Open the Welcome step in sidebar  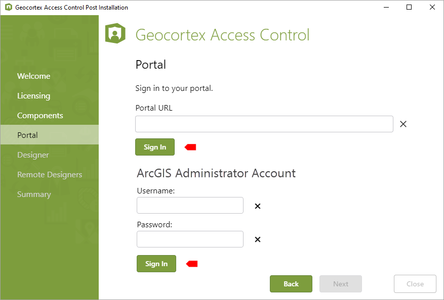(34, 76)
